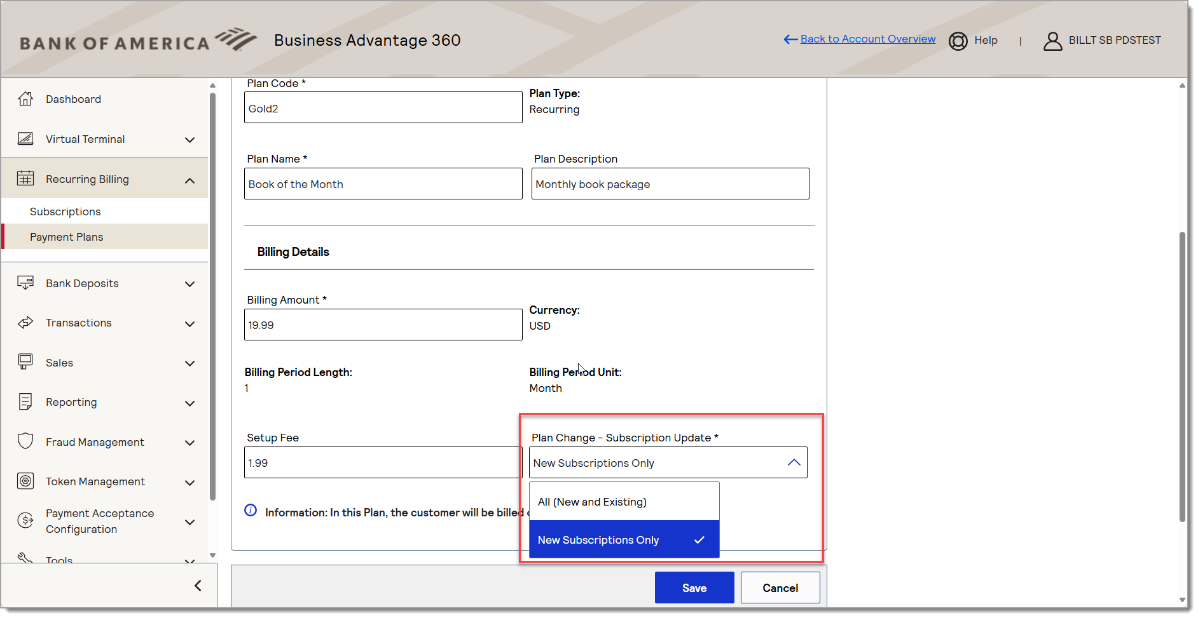Open the Help link text

(986, 40)
